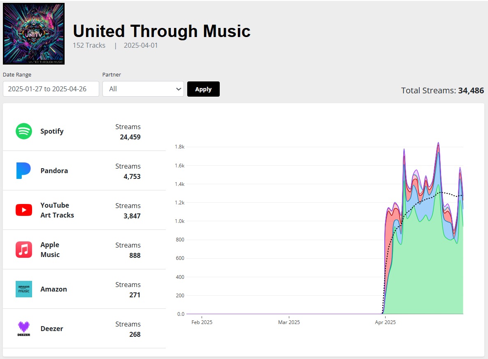The width and height of the screenshot is (488, 359).
Task: Click the 152 Tracks label
Action: tap(89, 45)
